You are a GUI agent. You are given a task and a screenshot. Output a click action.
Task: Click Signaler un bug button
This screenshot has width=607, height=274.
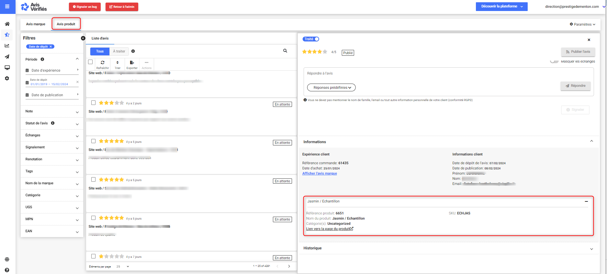[x=85, y=7]
